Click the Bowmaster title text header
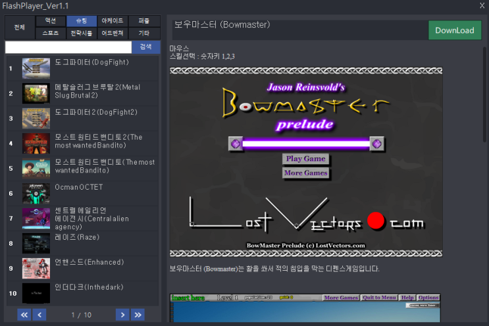Screen dimensions: 489x326 coord(222,24)
